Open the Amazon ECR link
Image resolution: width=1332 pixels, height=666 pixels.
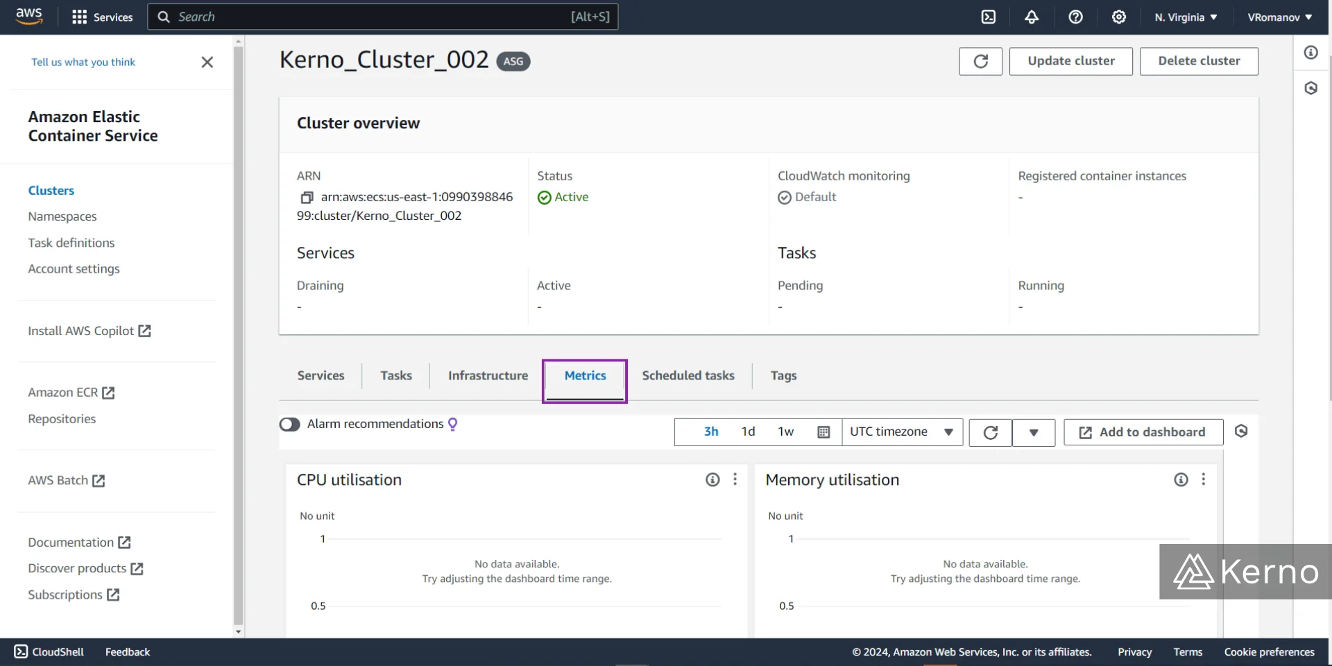(x=71, y=393)
